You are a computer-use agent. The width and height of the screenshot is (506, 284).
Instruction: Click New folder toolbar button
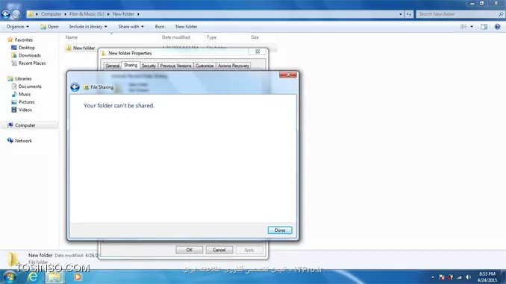coord(186,26)
